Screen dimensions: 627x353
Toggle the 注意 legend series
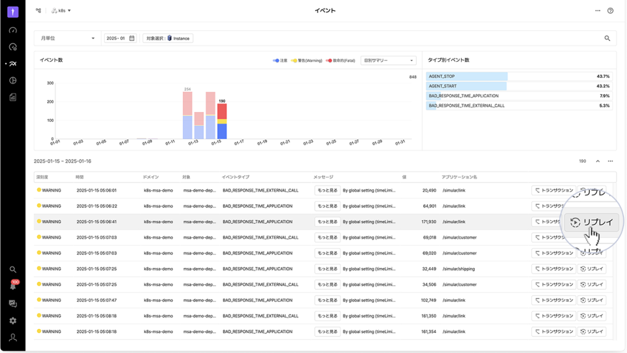(x=280, y=61)
